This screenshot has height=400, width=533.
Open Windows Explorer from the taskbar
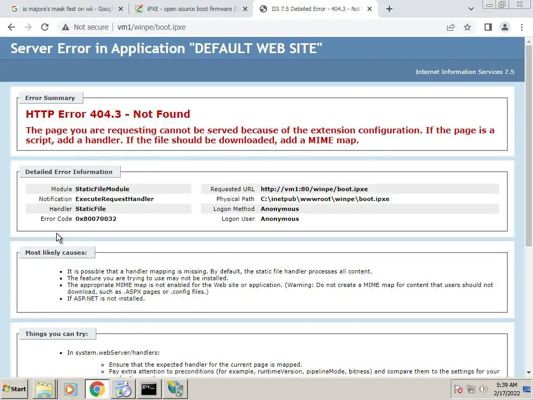click(45, 389)
